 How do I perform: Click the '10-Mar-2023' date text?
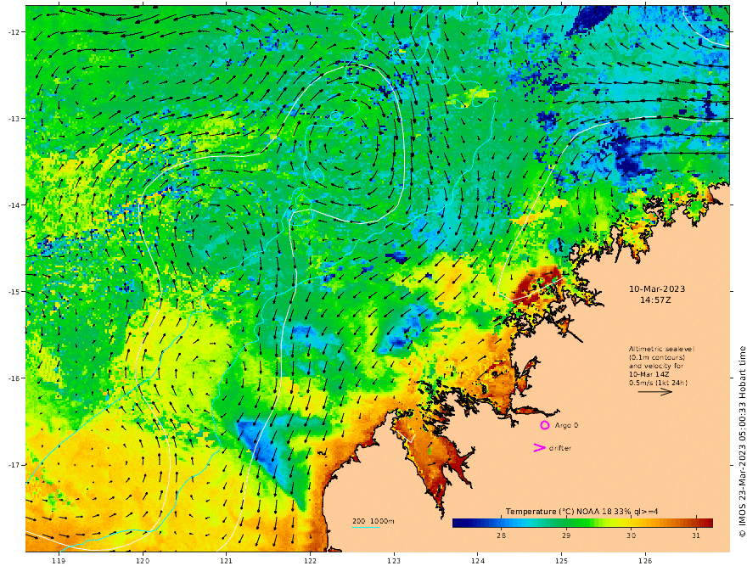657,289
